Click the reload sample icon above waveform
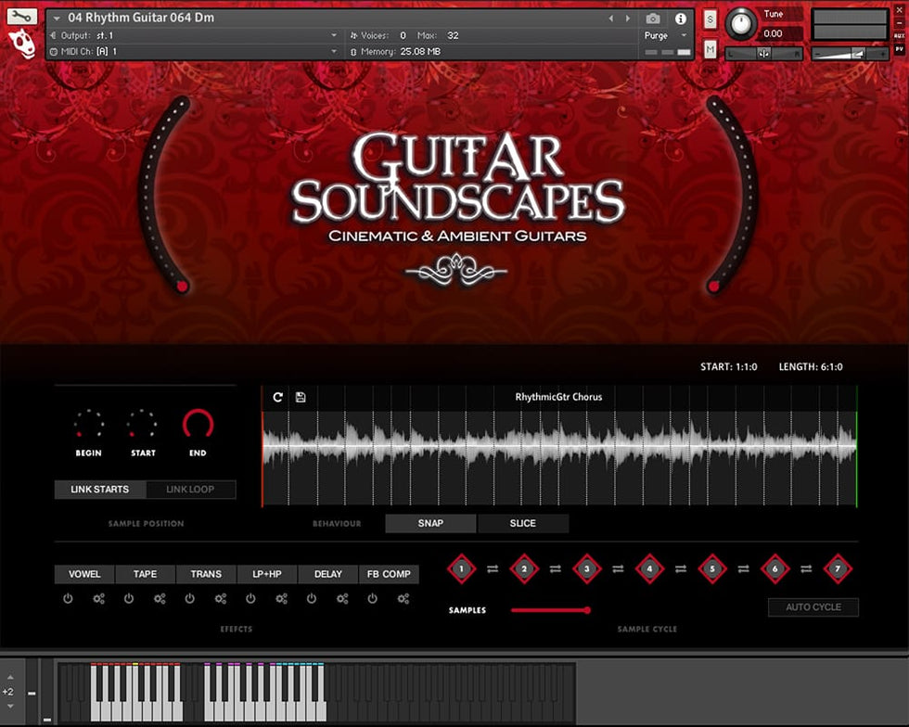The width and height of the screenshot is (909, 727). (277, 397)
